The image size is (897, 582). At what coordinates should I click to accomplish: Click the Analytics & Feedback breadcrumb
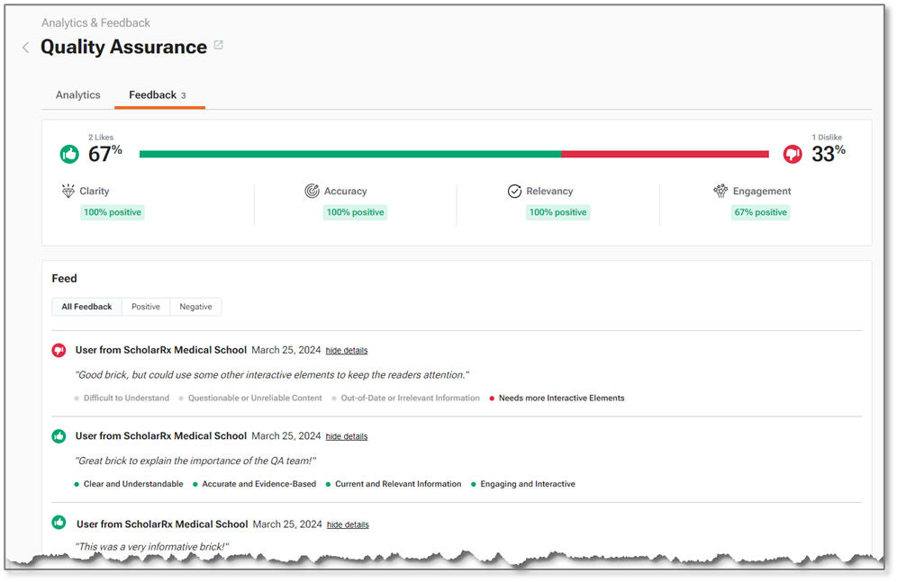tap(95, 22)
